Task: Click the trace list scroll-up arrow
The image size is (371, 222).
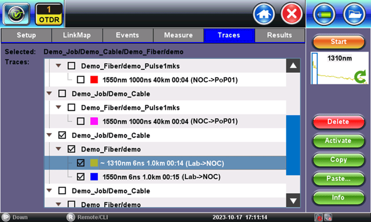Action: [x=293, y=65]
